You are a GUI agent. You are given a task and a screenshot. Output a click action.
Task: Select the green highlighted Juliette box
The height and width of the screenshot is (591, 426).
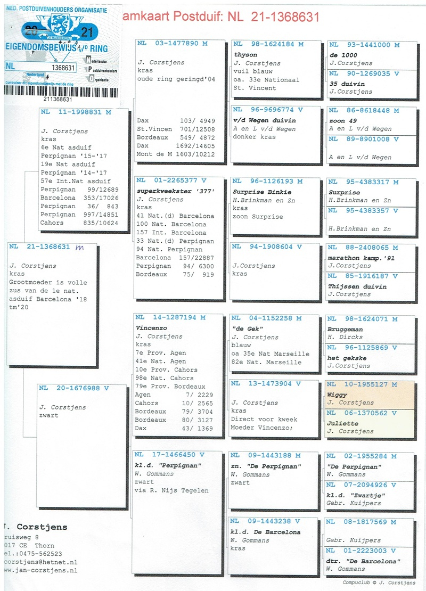coord(370,423)
